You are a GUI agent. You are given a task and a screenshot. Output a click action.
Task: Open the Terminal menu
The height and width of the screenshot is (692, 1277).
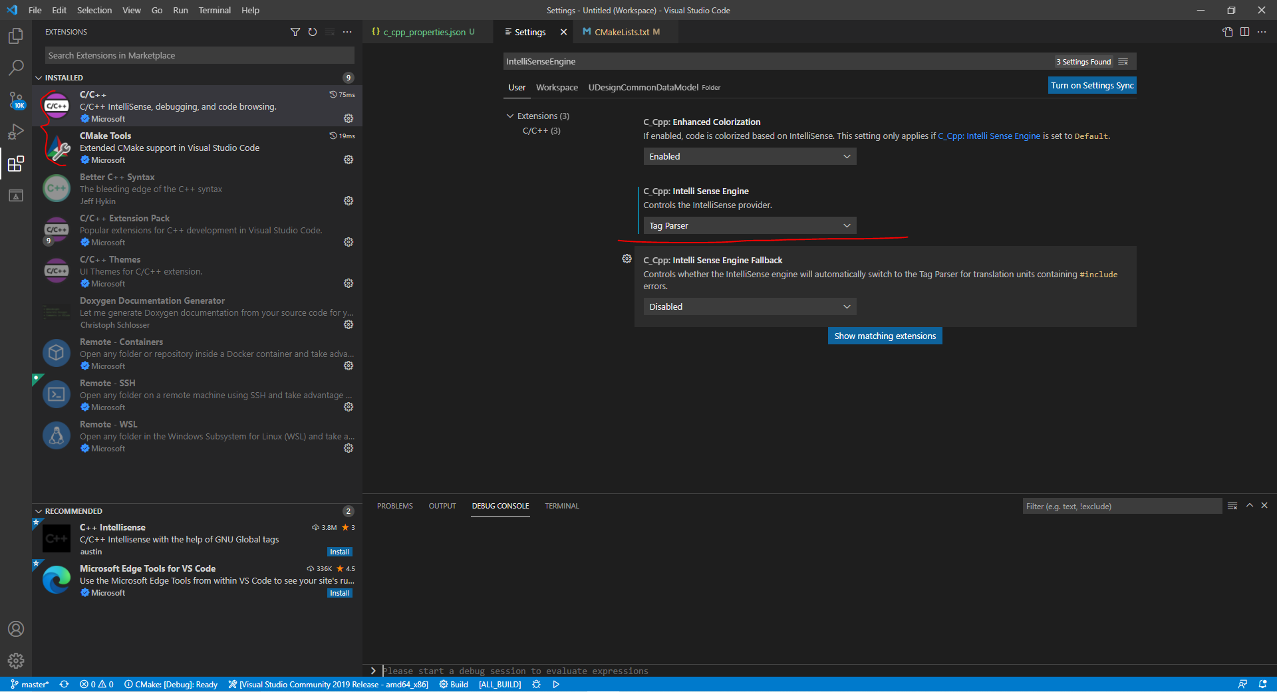point(214,10)
